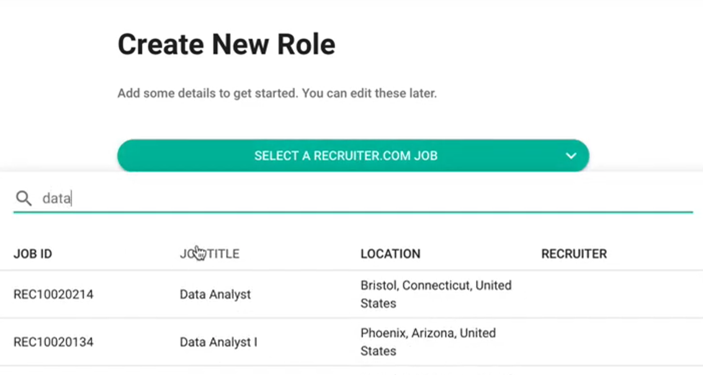Click the Data Analyst job title text
The height and width of the screenshot is (375, 703).
point(215,294)
